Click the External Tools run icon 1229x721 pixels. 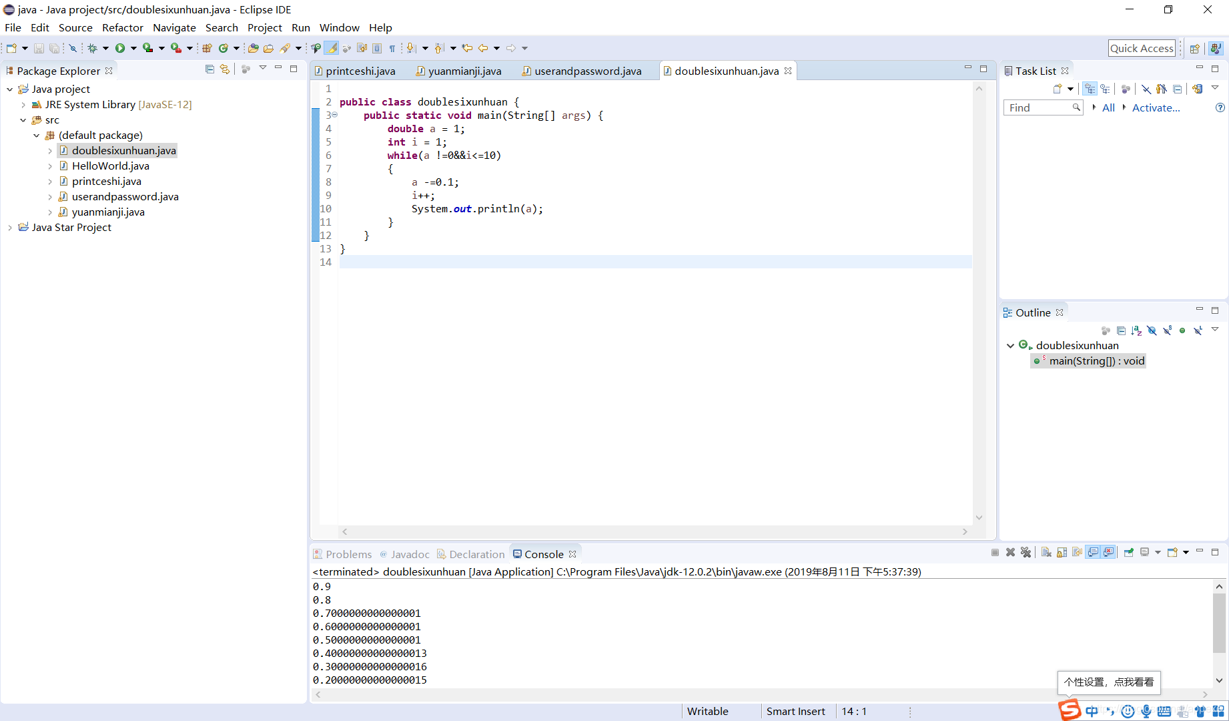point(175,48)
